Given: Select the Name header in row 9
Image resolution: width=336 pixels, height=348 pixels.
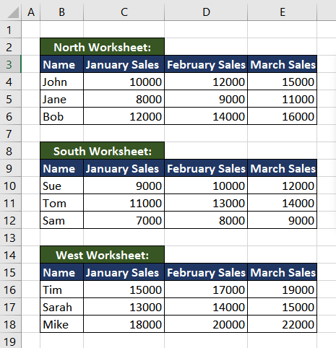Looking at the screenshot, I should [x=62, y=168].
